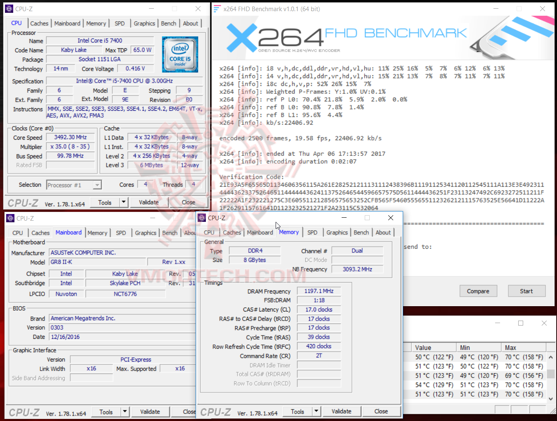This screenshot has height=421, width=557.
Task: Click the NB Frequency value '3093.2 MHz'
Action: click(x=357, y=269)
